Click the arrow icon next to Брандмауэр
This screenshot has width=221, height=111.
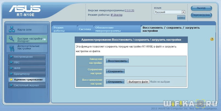point(12,74)
